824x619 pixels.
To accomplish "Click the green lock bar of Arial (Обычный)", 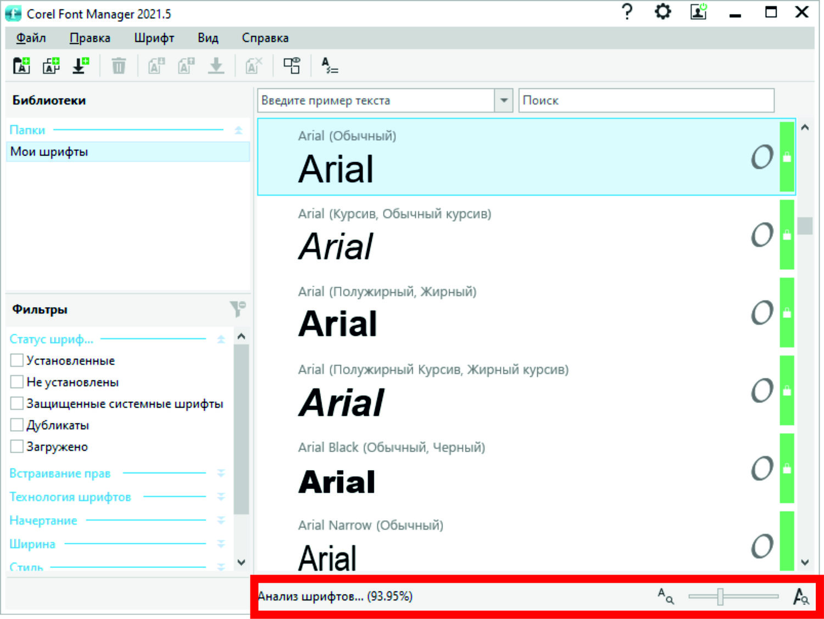I will pyautogui.click(x=787, y=157).
